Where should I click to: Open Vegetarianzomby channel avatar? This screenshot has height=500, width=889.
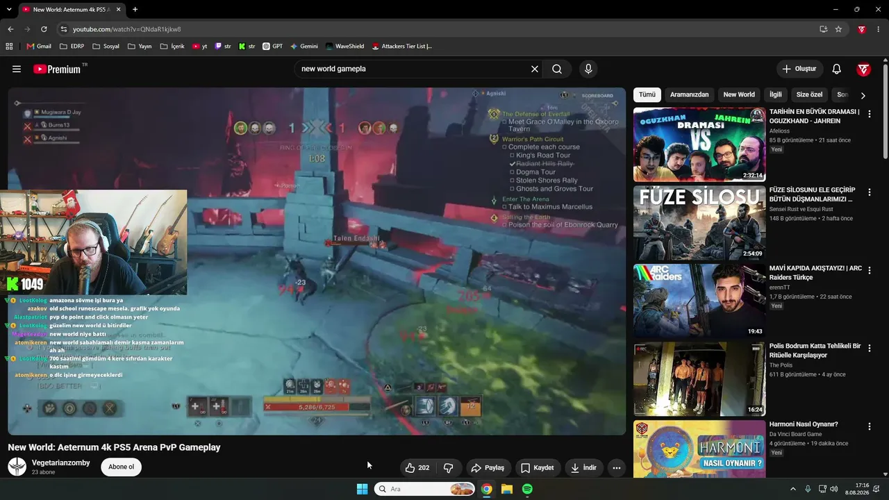pos(17,467)
